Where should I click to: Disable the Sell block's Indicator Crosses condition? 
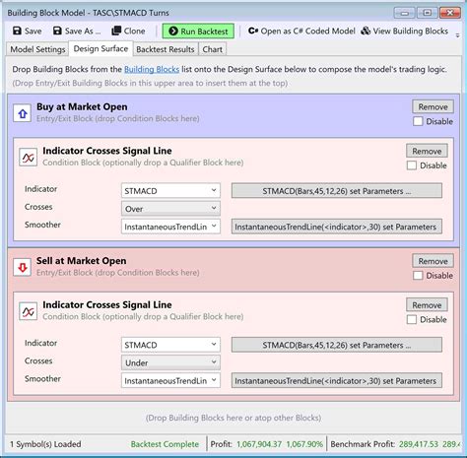(412, 319)
